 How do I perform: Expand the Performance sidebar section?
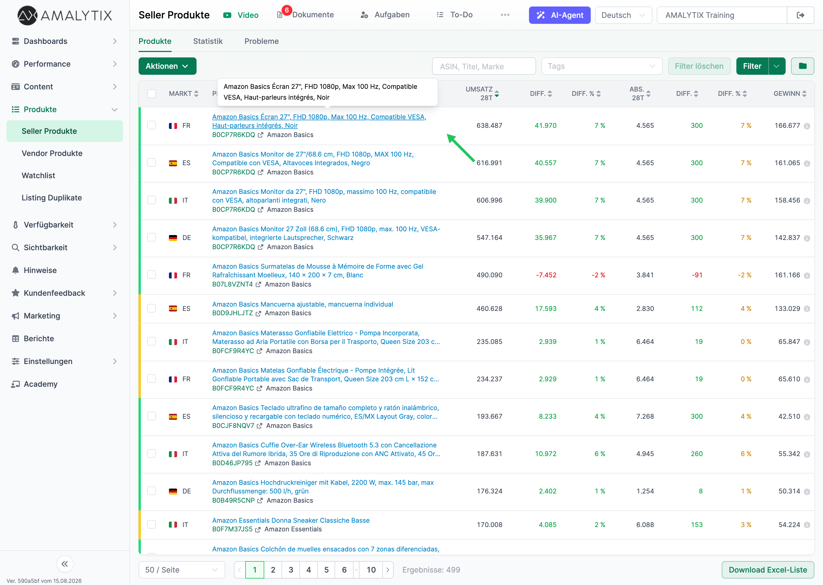(x=65, y=64)
